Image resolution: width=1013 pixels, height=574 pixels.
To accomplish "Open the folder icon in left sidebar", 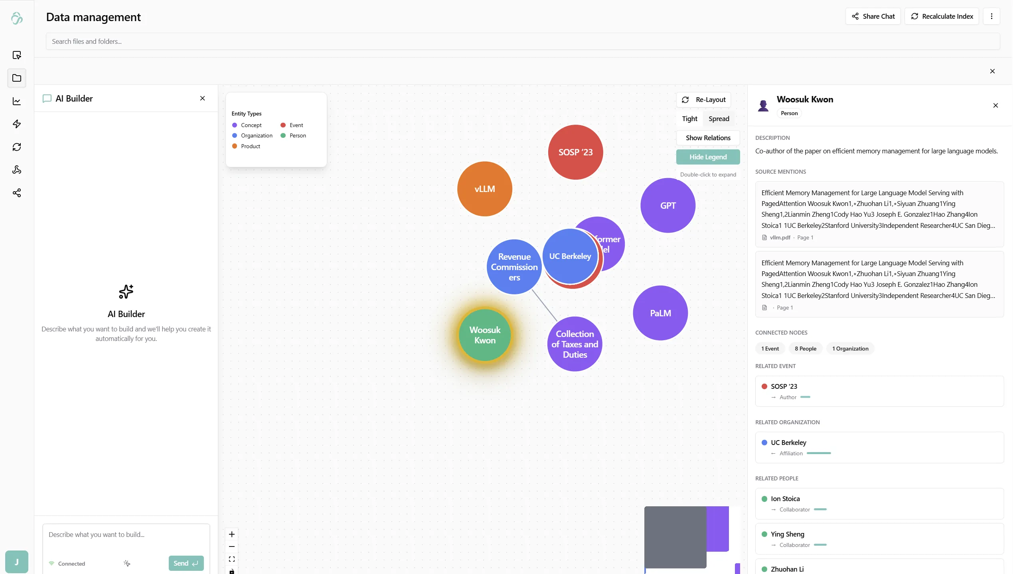I will click(x=17, y=78).
